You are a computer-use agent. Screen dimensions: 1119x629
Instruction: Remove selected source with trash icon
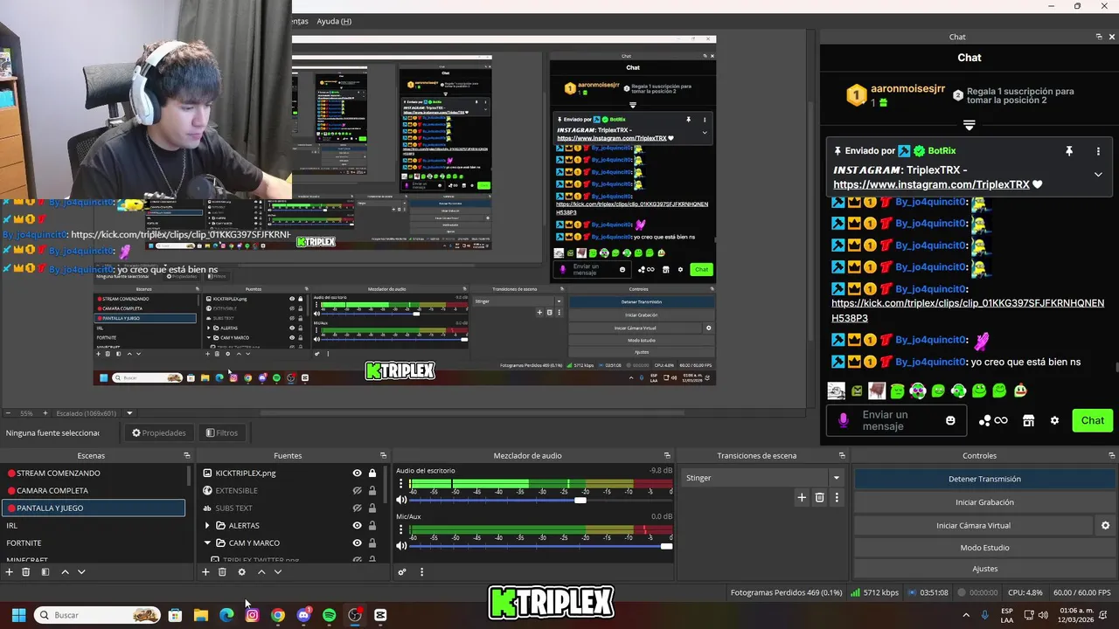[222, 572]
